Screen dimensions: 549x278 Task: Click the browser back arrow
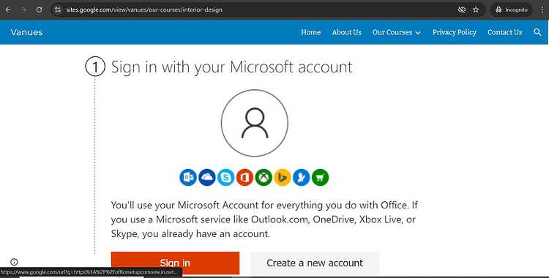(x=8, y=10)
